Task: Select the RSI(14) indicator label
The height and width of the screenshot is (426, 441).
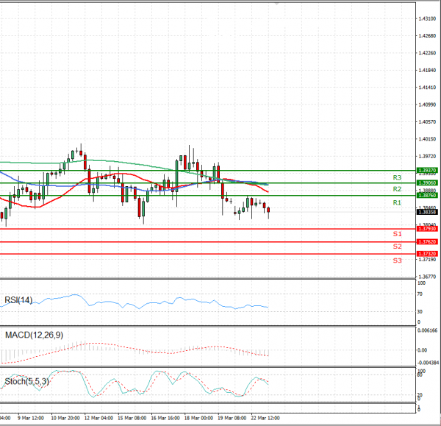Action: (17, 299)
